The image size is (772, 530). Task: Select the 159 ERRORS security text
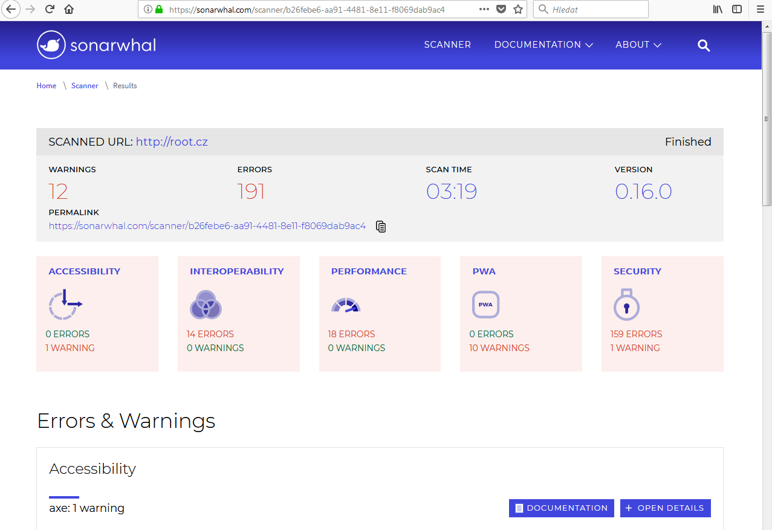click(637, 334)
